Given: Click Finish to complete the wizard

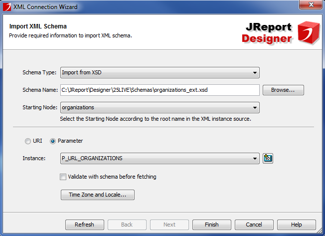Looking at the screenshot, I should tap(212, 225).
